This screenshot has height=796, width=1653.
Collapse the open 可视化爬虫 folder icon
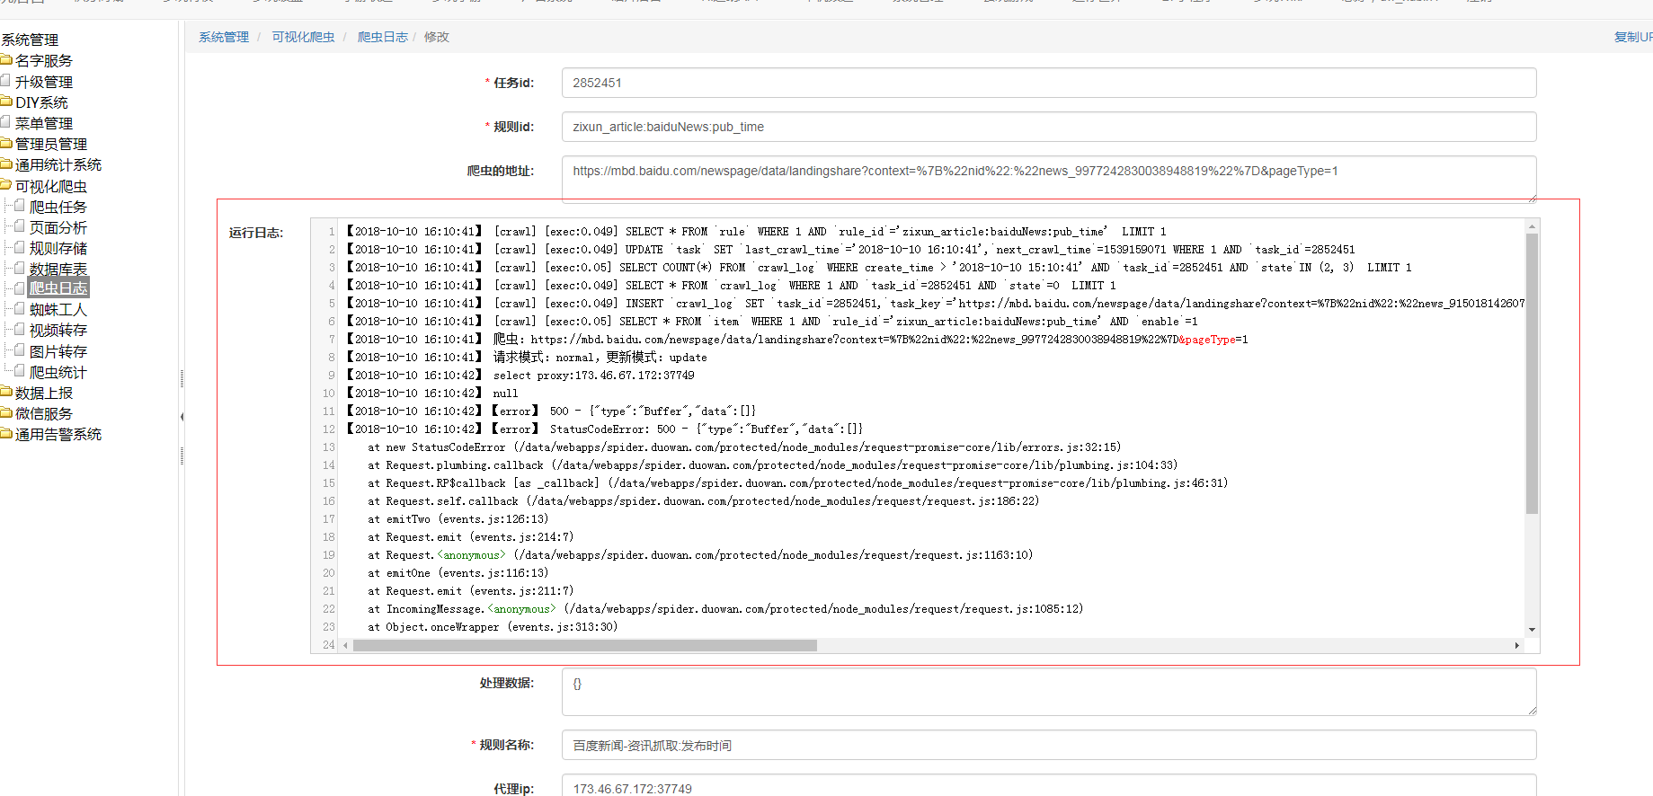pyautogui.click(x=5, y=186)
